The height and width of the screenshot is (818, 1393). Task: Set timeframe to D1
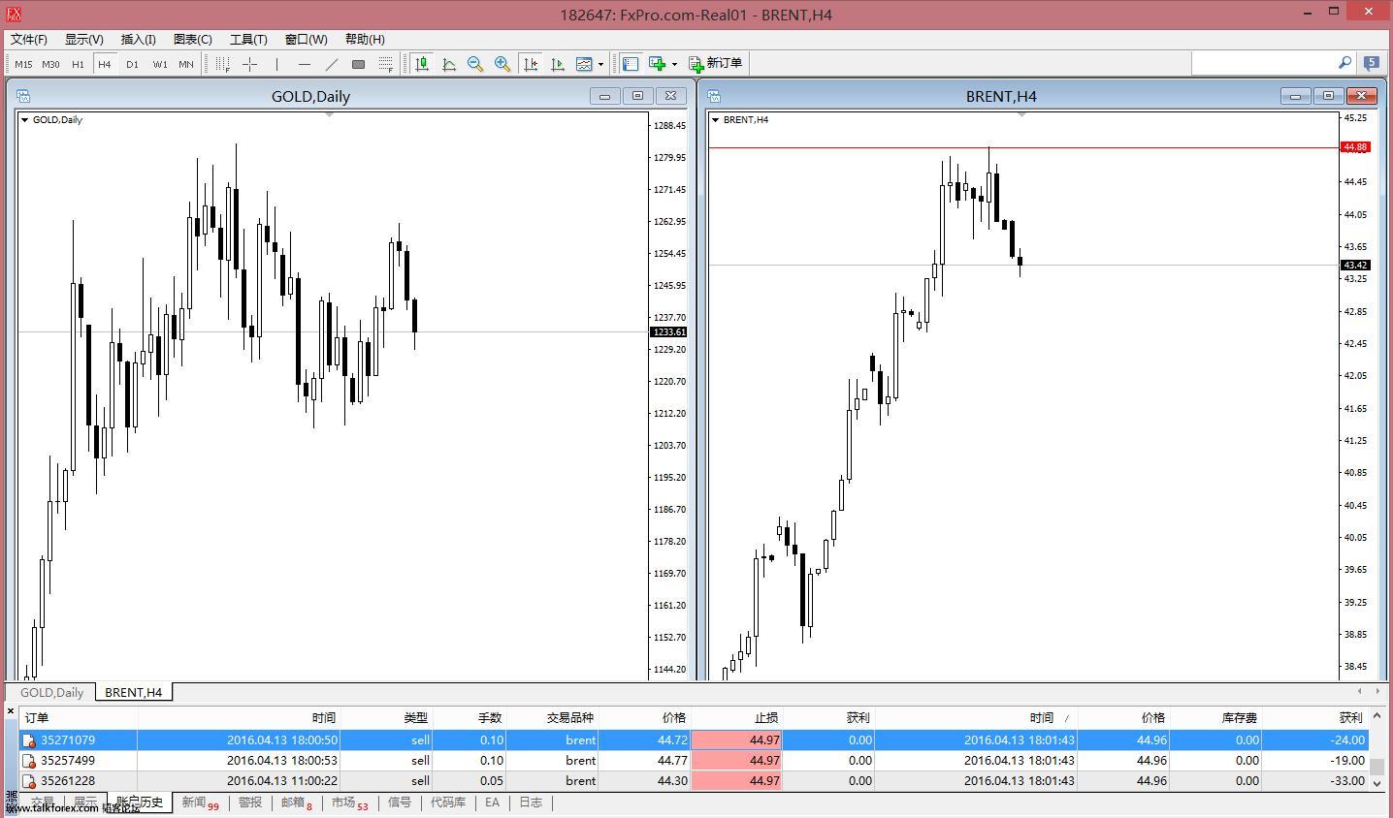click(x=132, y=64)
